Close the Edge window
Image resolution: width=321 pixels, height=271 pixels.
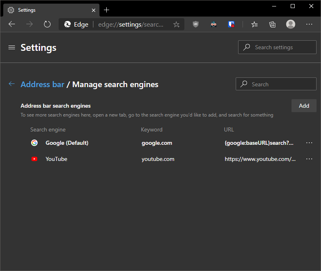tap(311, 6)
